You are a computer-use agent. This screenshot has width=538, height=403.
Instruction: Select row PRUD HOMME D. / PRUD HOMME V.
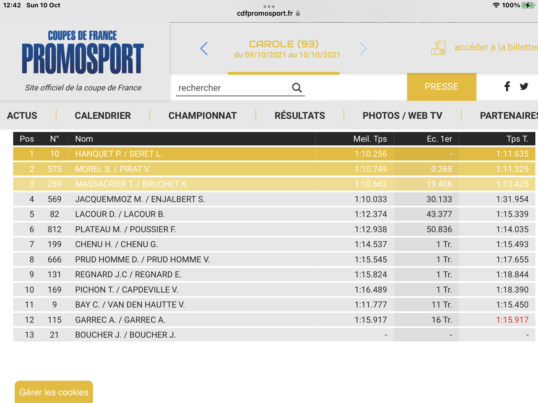pos(274,259)
